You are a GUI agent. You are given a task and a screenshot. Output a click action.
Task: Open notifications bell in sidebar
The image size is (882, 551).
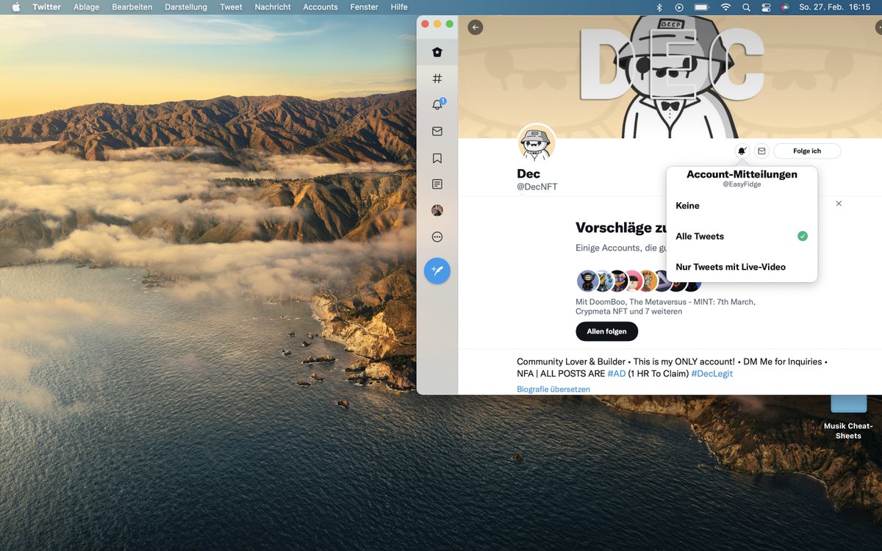click(437, 105)
